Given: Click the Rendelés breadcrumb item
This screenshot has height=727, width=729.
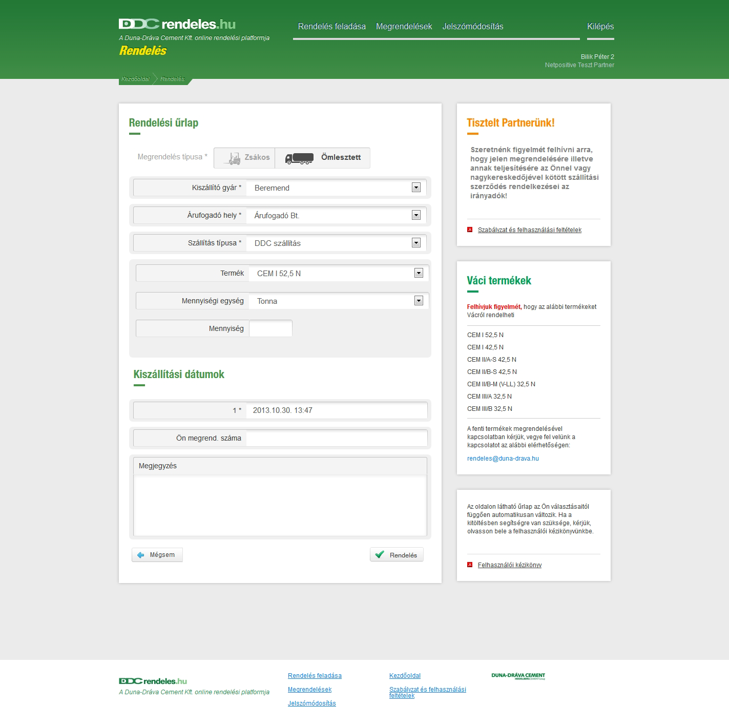Looking at the screenshot, I should click(x=173, y=79).
